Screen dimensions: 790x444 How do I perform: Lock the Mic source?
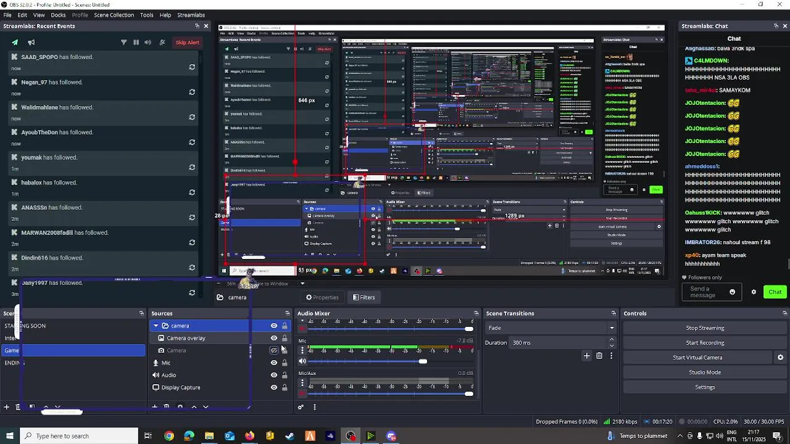pyautogui.click(x=285, y=363)
